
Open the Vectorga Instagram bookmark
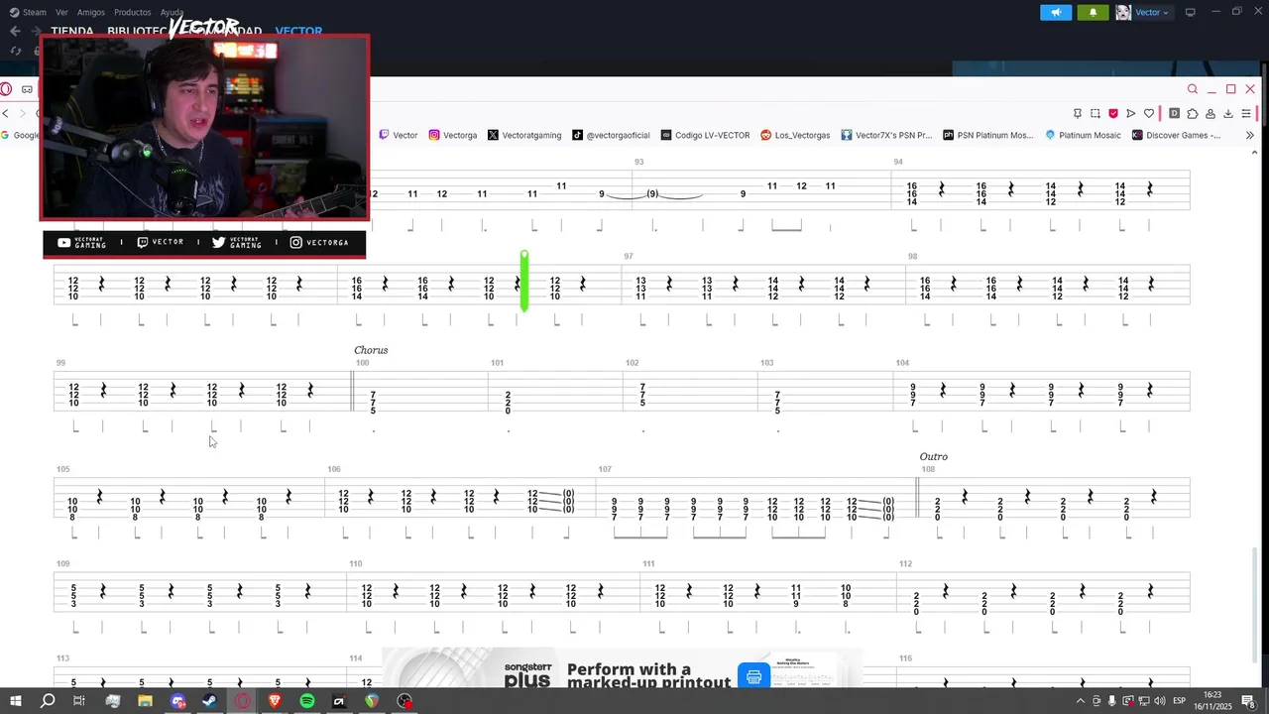453,135
